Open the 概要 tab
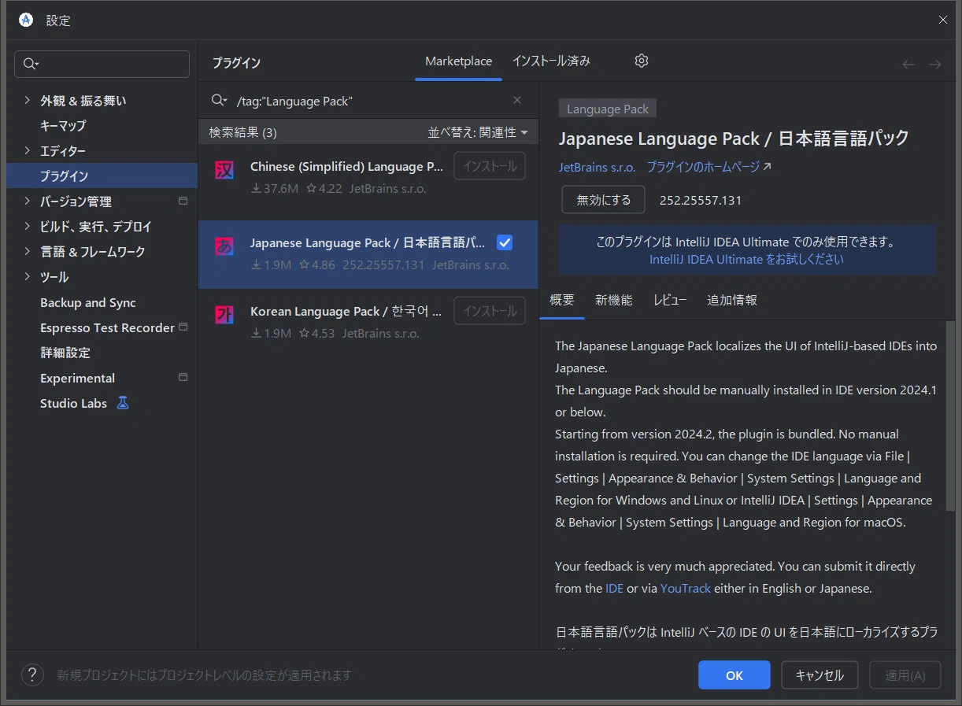The height and width of the screenshot is (706, 962). pos(562,300)
